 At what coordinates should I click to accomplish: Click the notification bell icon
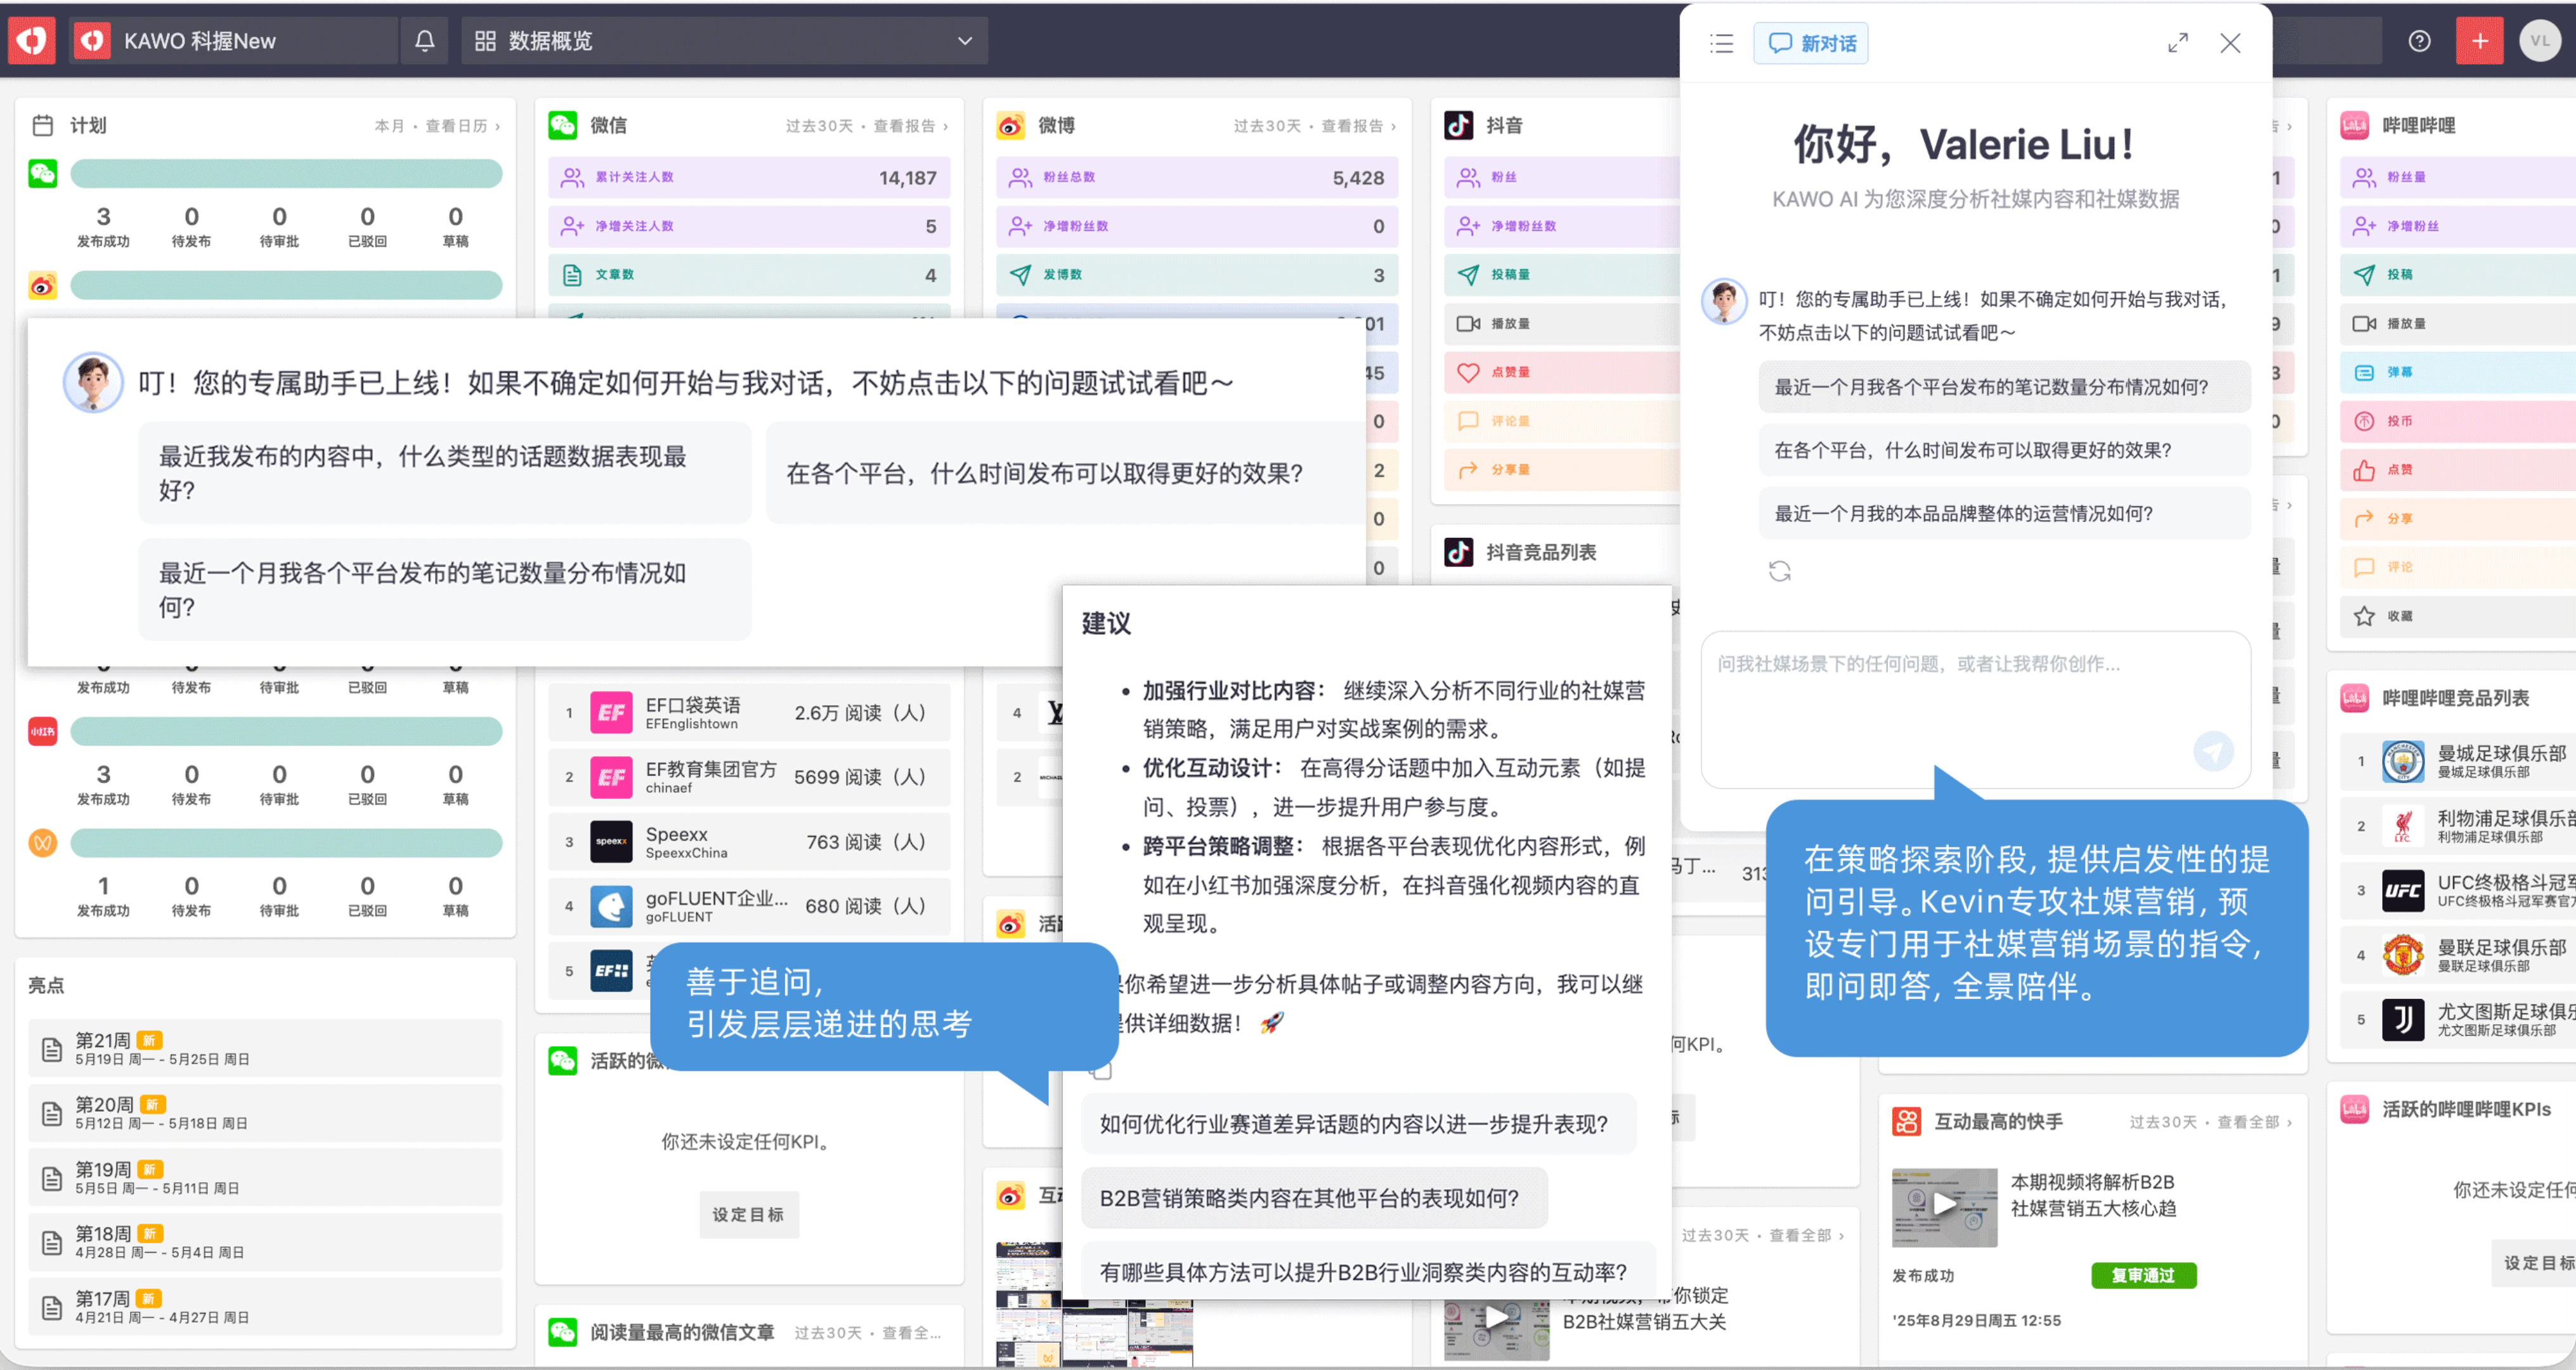424,41
